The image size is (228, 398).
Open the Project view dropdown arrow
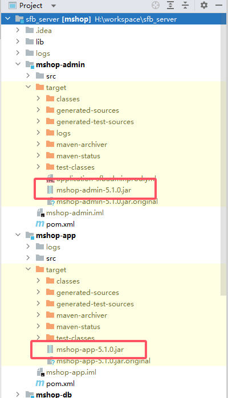pyautogui.click(x=53, y=6)
